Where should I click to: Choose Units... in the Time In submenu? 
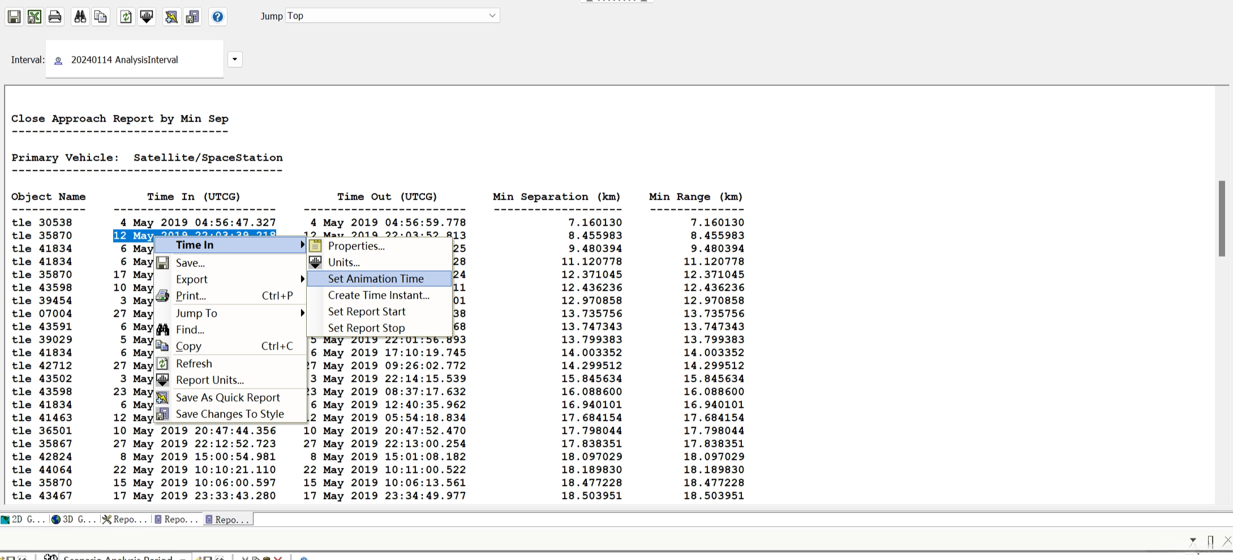point(380,262)
